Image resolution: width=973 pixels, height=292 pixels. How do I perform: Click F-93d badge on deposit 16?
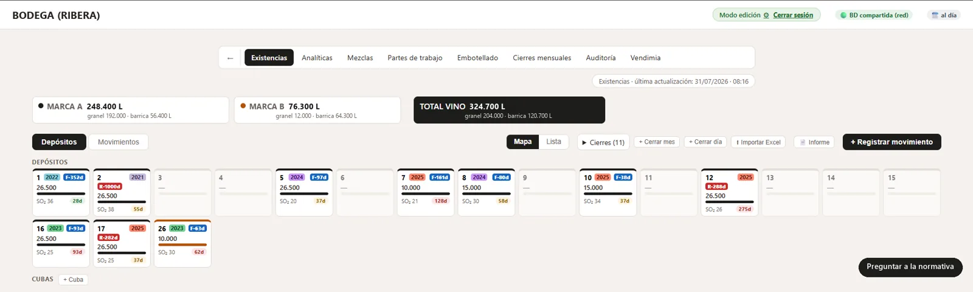tap(75, 229)
